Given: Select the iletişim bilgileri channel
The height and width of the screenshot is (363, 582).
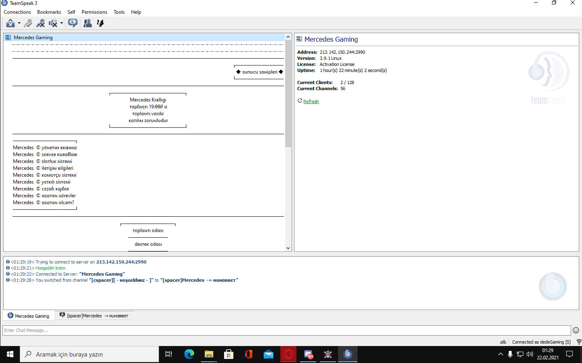Looking at the screenshot, I should [x=43, y=168].
